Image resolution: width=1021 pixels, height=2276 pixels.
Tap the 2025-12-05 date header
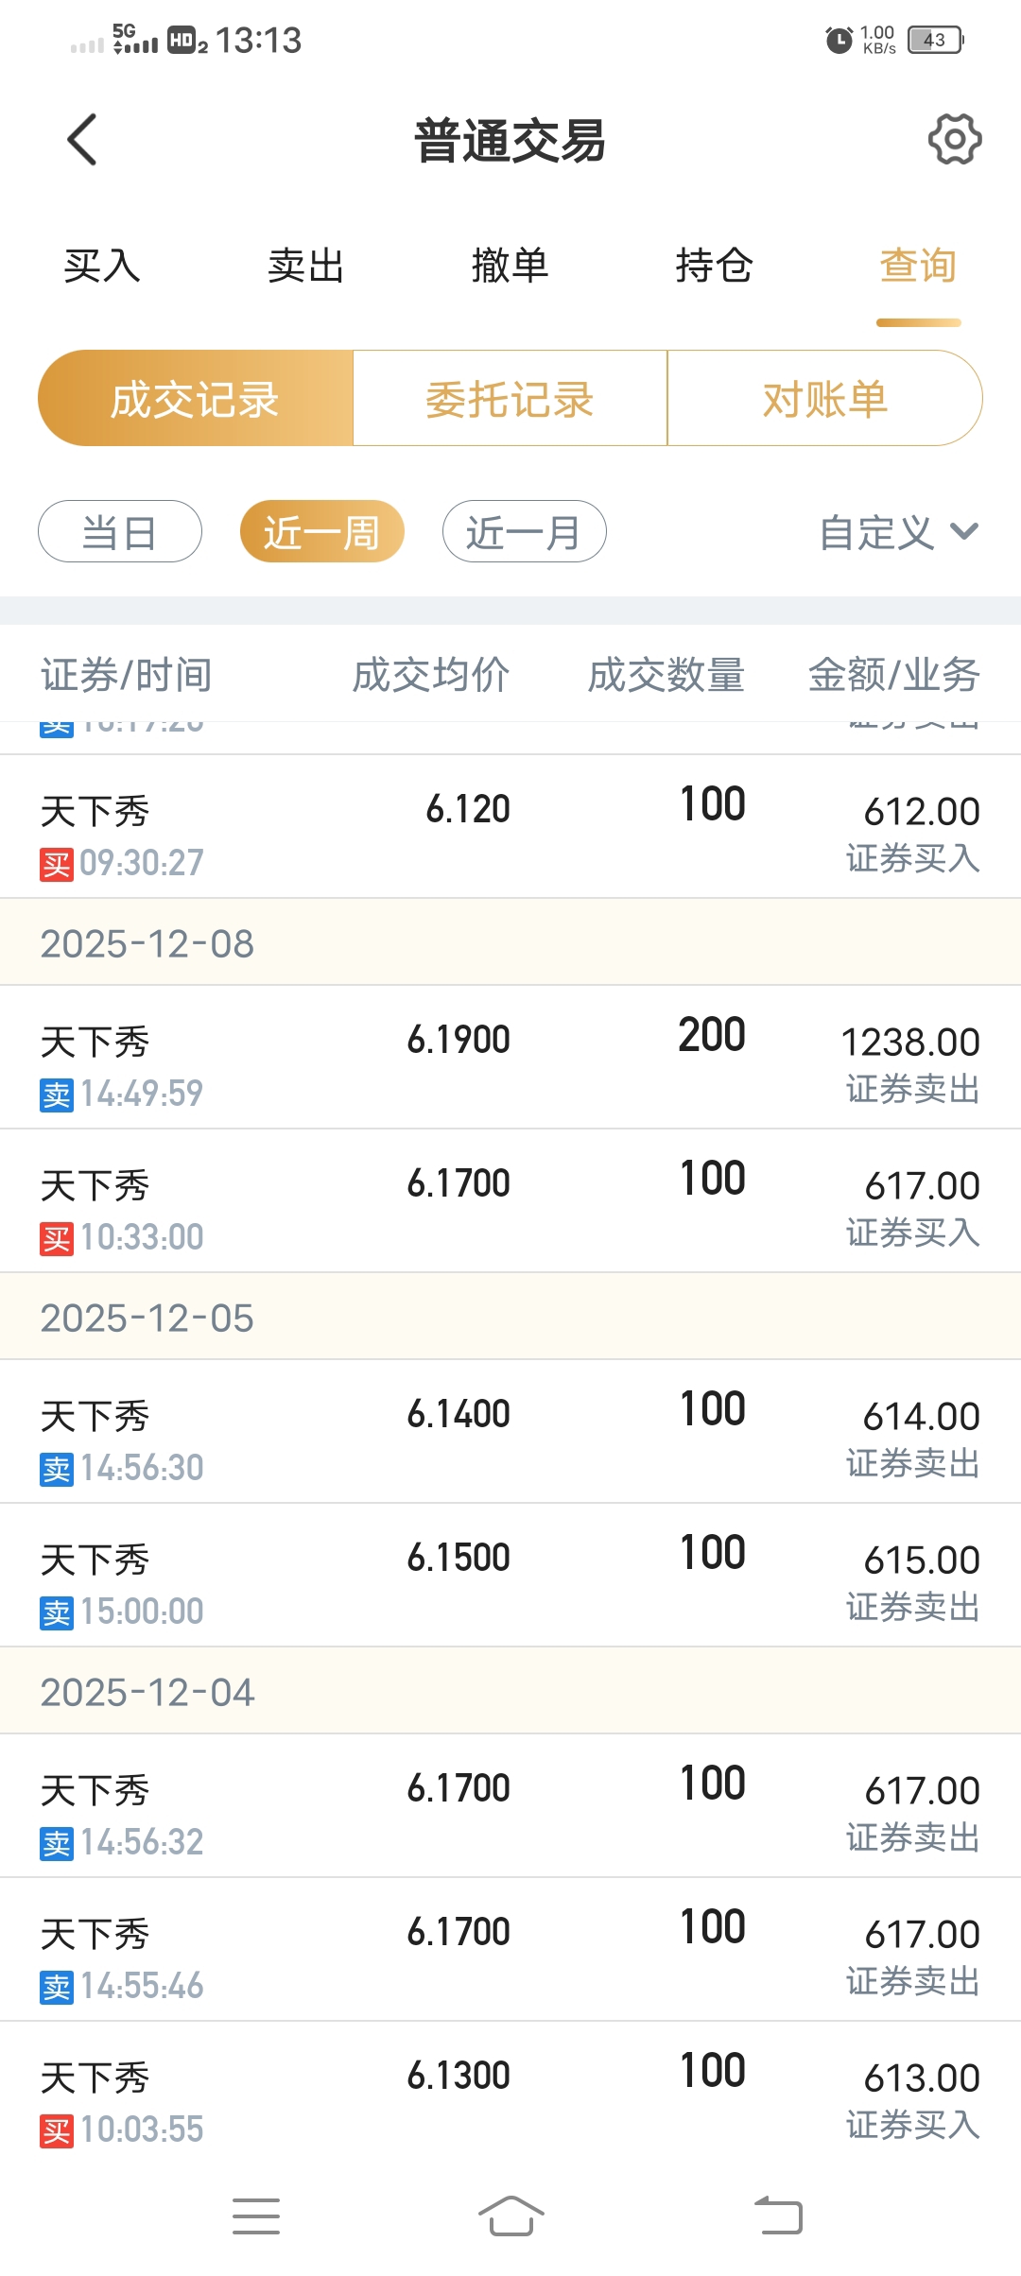coord(510,1318)
